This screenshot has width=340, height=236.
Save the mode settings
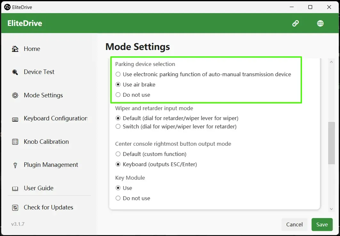point(322,224)
